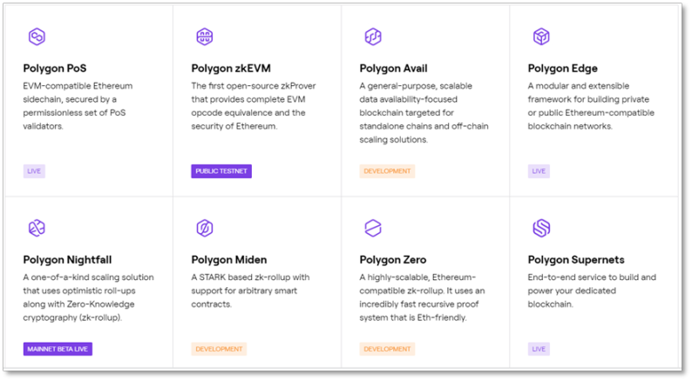Click the Polygon Miden icon
Image resolution: width=692 pixels, height=381 pixels.
[x=205, y=228]
